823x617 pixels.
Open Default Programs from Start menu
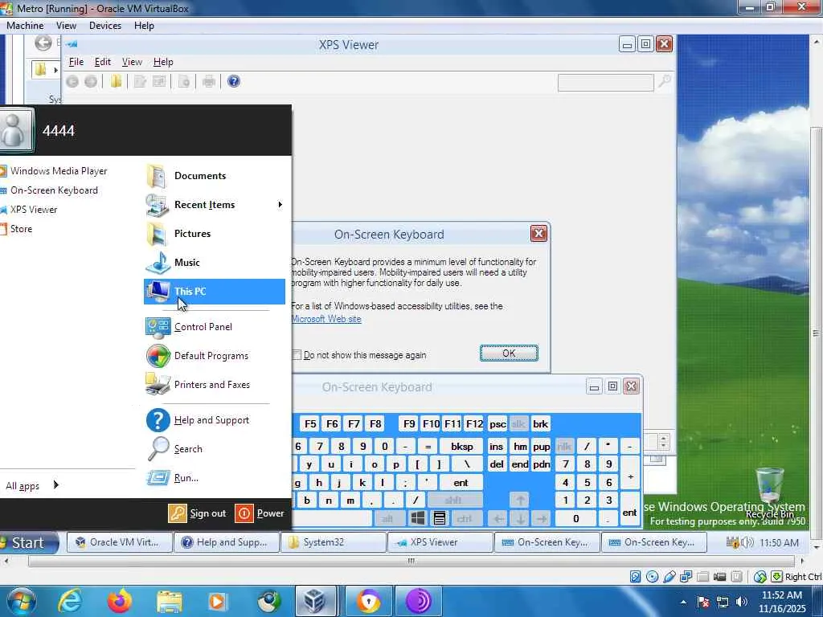tap(211, 356)
